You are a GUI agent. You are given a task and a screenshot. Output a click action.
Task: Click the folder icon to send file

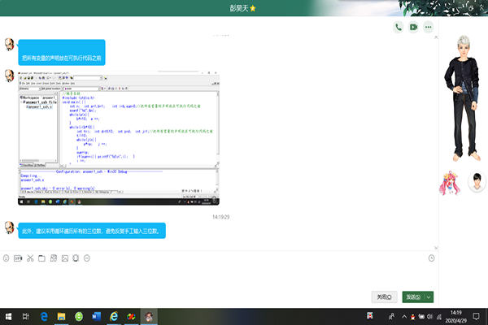tap(41, 258)
